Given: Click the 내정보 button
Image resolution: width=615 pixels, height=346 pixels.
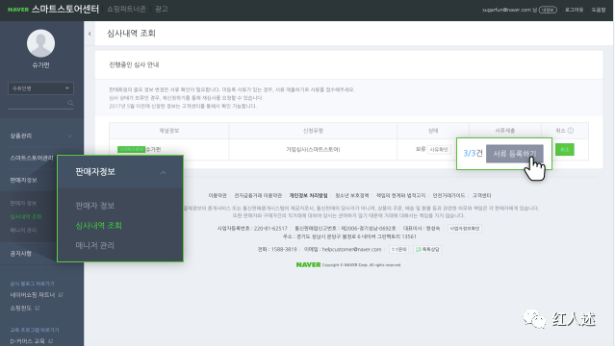Looking at the screenshot, I should 548,10.
